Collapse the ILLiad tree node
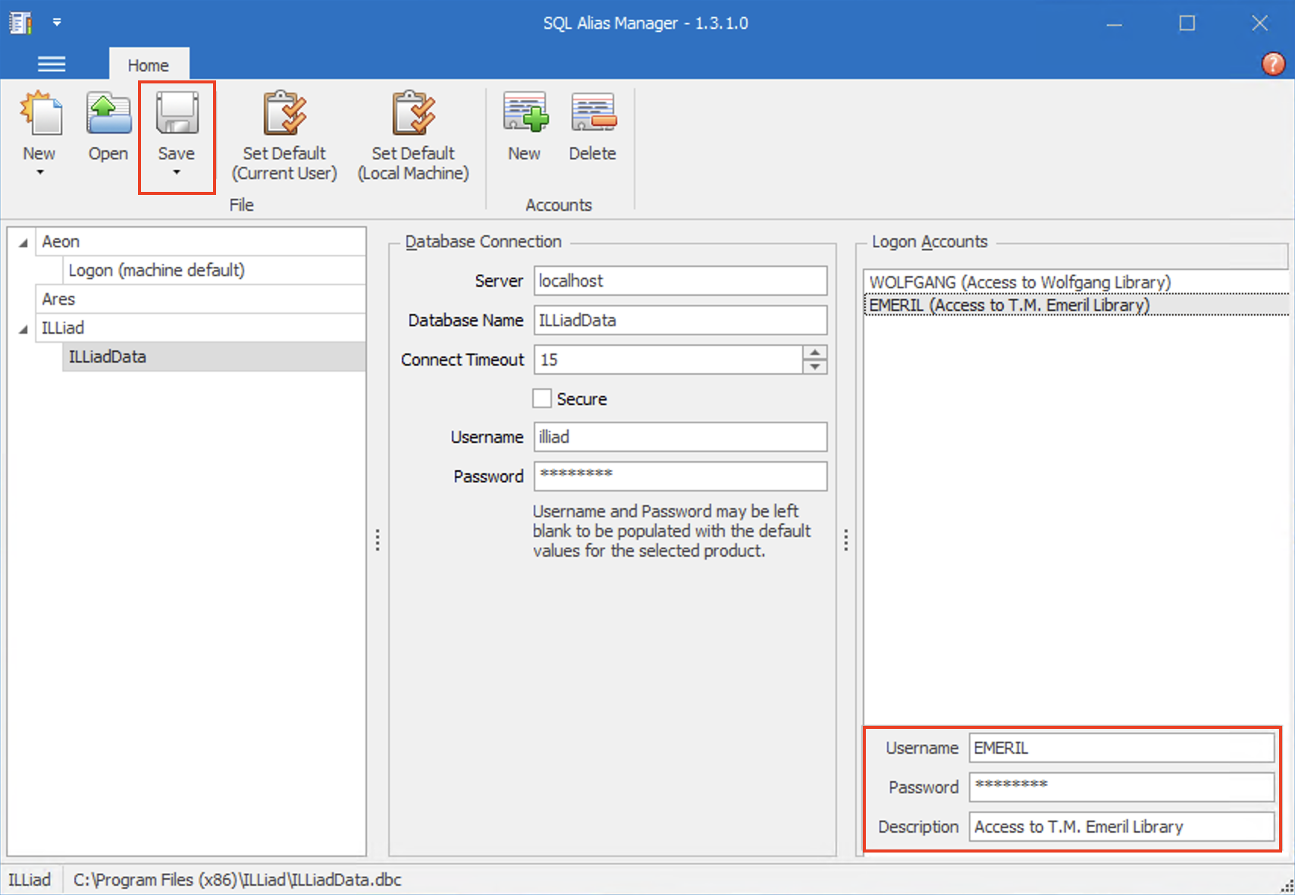The width and height of the screenshot is (1295, 895). pos(22,328)
